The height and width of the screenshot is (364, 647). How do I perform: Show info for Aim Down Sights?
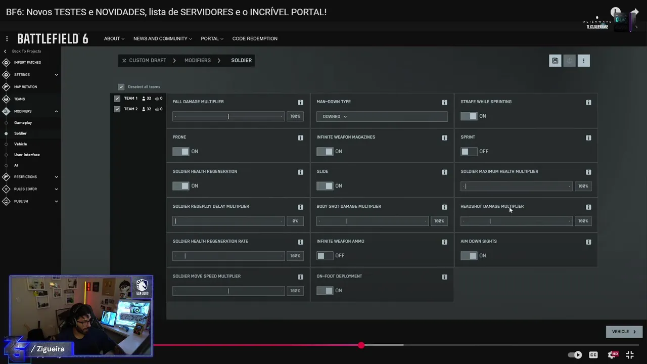point(588,242)
